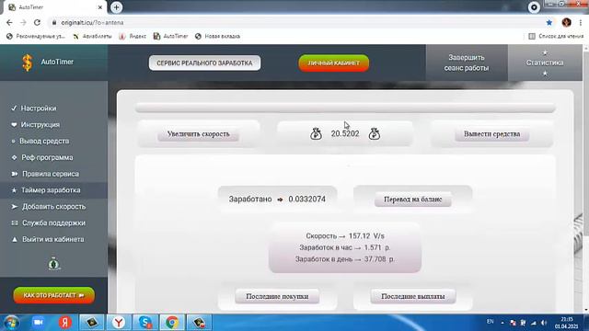Click КАК ЭТО РАБОТАЕТ button

(x=53, y=295)
